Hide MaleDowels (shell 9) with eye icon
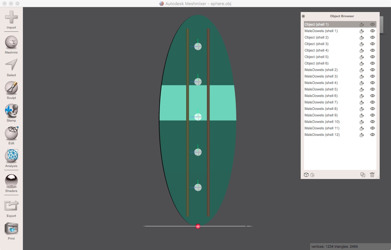Screen dimensions: 391x250 373,115
